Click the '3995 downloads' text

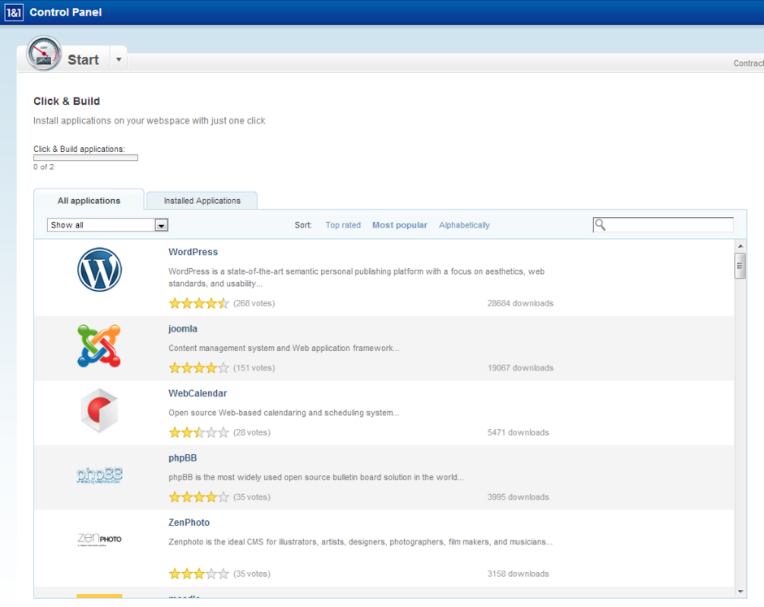click(x=518, y=497)
